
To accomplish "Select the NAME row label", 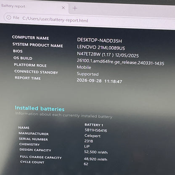I will (x=24, y=127).
